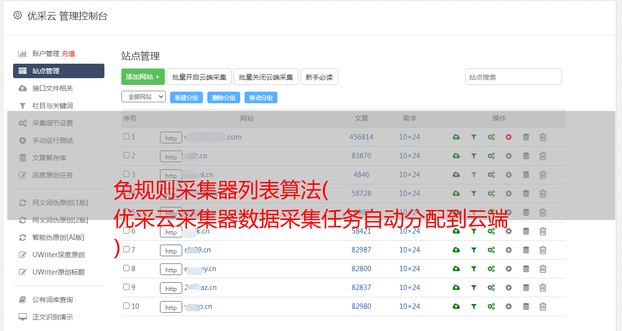The height and width of the screenshot is (331, 622).
Task: Click cloud upload icon in row 6
Action: pyautogui.click(x=456, y=231)
